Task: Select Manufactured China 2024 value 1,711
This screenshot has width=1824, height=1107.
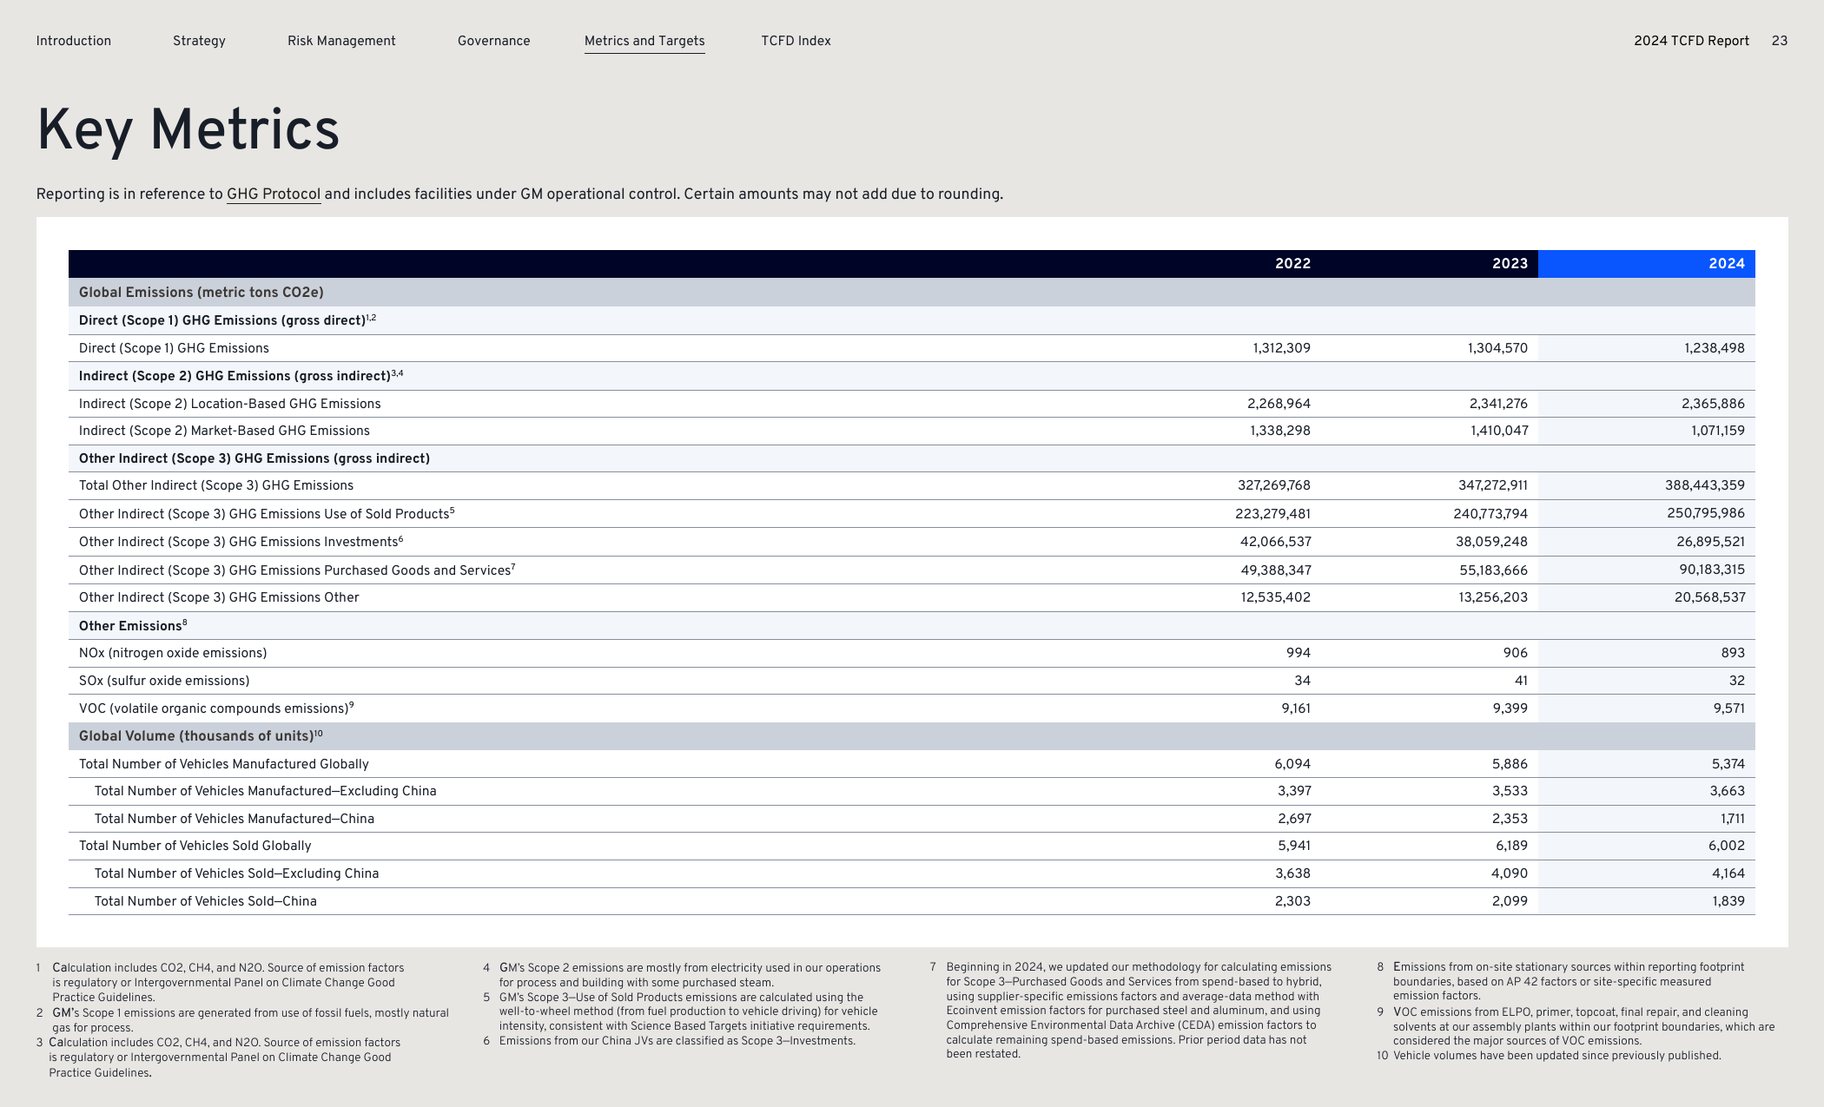Action: pyautogui.click(x=1733, y=819)
